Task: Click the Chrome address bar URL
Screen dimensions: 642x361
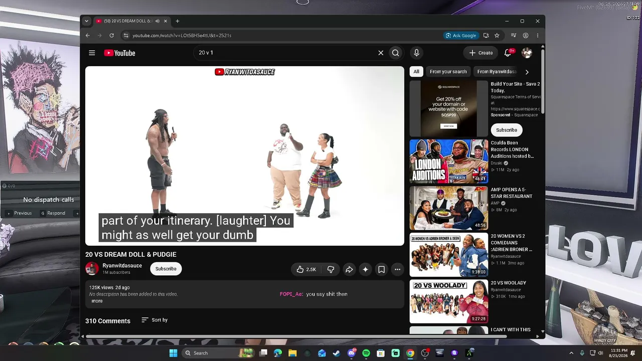Action: click(x=182, y=36)
